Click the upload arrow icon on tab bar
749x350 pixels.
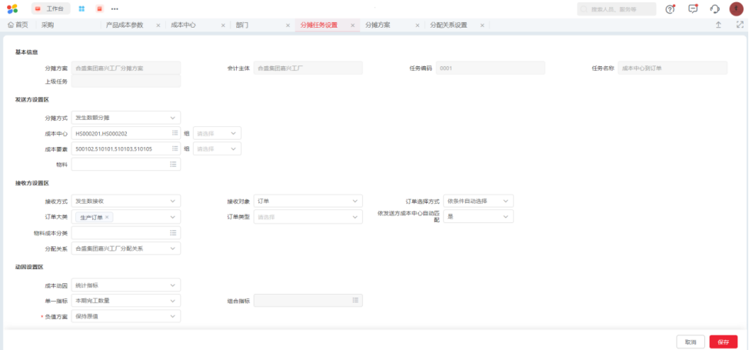[x=718, y=25]
